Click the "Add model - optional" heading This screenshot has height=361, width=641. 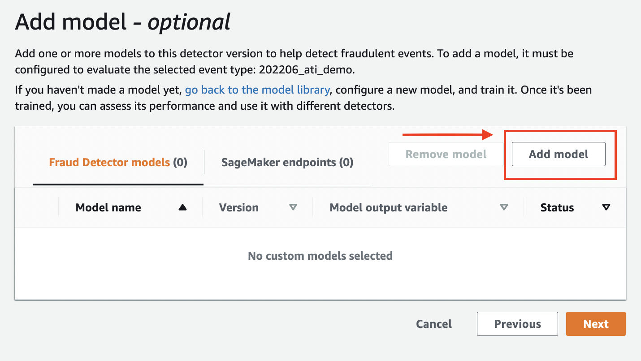pyautogui.click(x=122, y=21)
